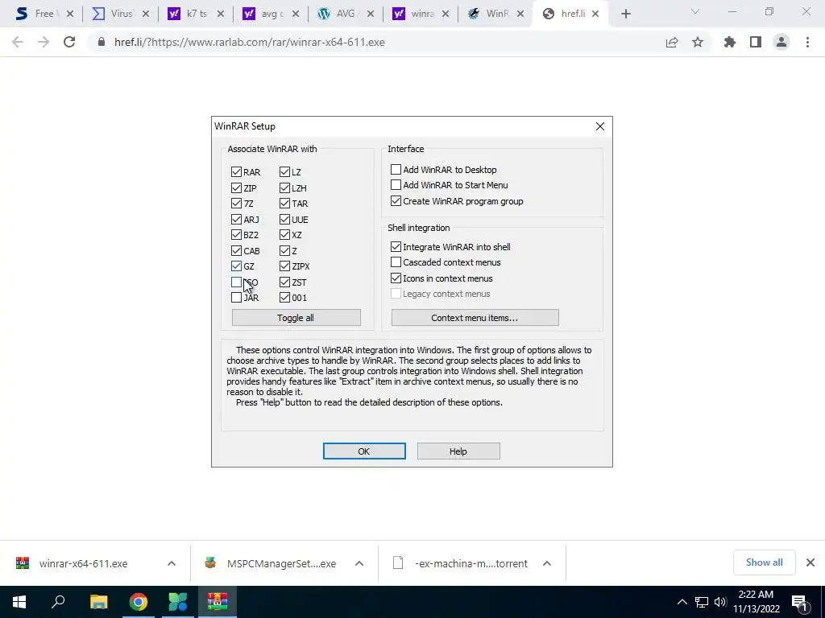Open the volume tray icon
825x618 pixels.
click(720, 602)
